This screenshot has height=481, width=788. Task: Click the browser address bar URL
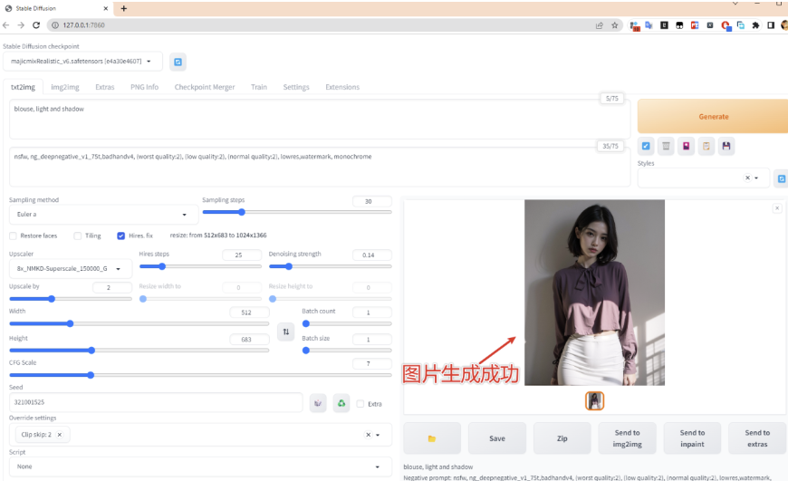coord(83,25)
